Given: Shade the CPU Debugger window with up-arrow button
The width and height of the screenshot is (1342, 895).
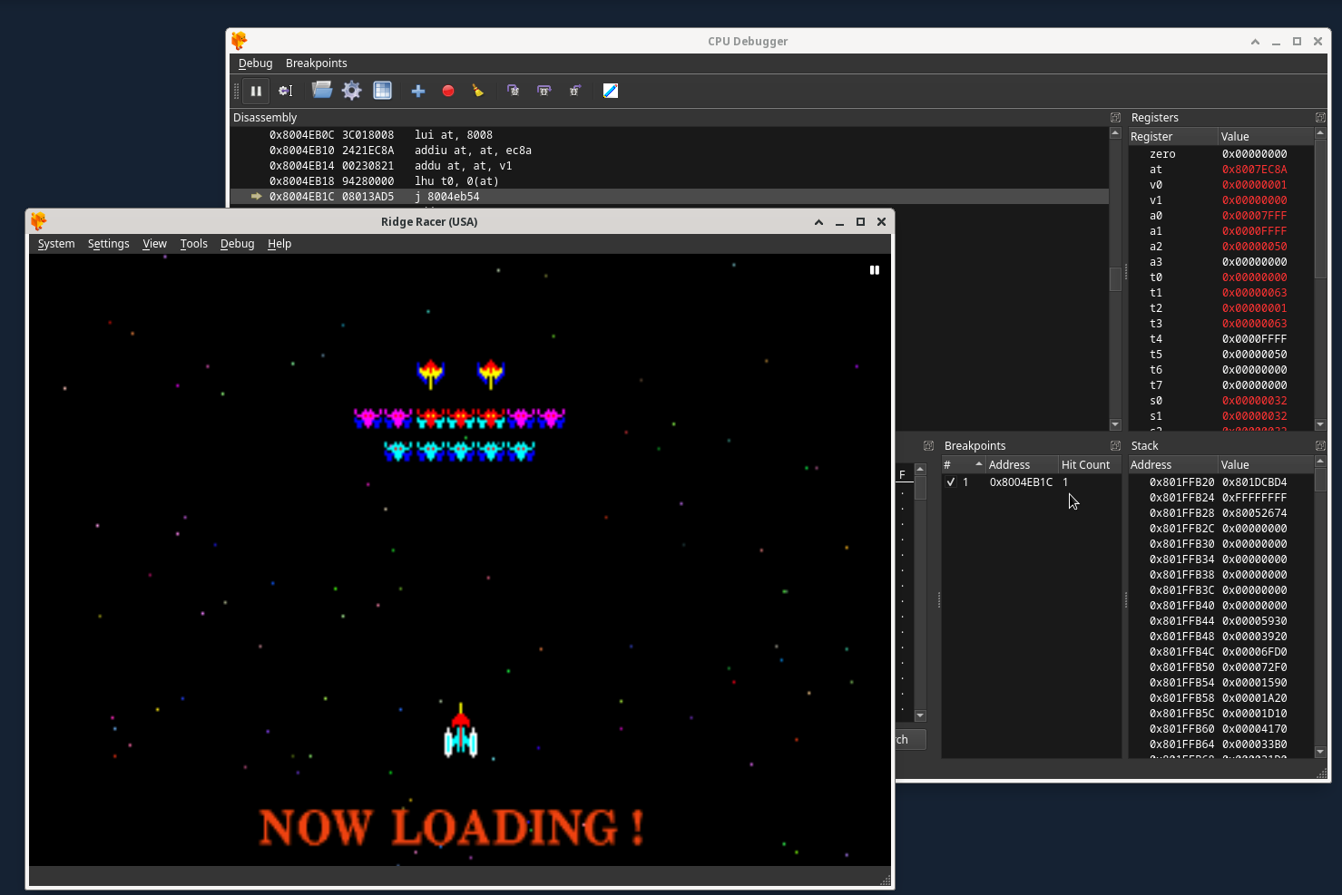Looking at the screenshot, I should click(x=1255, y=42).
